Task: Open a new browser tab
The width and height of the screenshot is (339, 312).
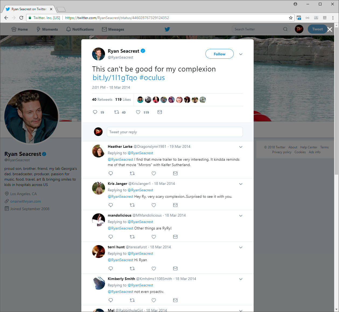Action: [61, 9]
